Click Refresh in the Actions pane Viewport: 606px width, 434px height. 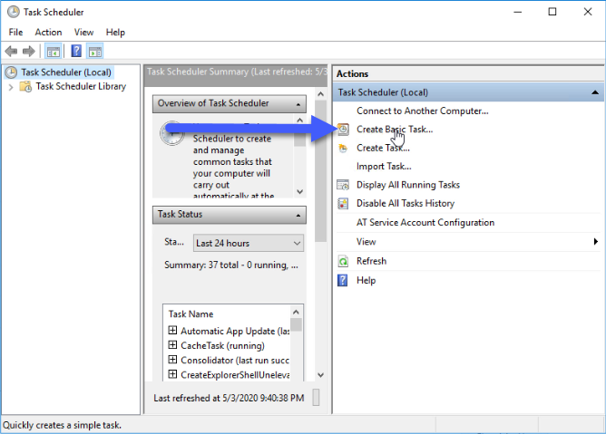pos(371,262)
